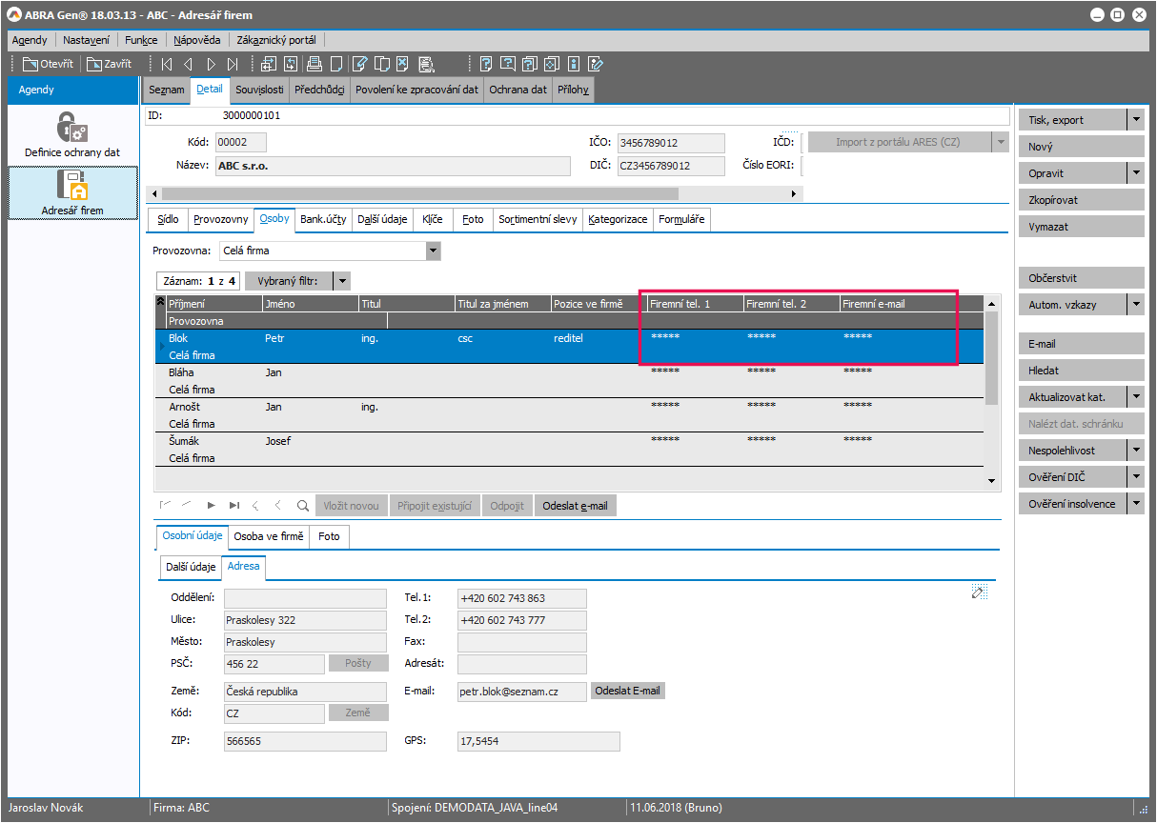Screen dimensions: 1157x823
Task: Jump to last record in toolbar
Action: click(233, 64)
